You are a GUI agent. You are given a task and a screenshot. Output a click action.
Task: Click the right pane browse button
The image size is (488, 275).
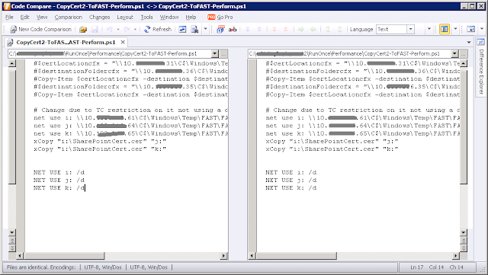point(464,54)
